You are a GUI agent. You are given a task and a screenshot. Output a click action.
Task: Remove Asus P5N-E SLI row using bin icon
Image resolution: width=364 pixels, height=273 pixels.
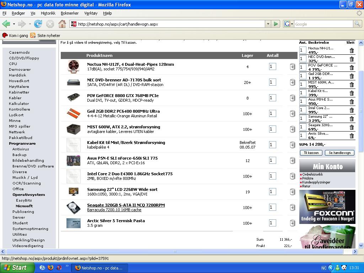point(293,160)
